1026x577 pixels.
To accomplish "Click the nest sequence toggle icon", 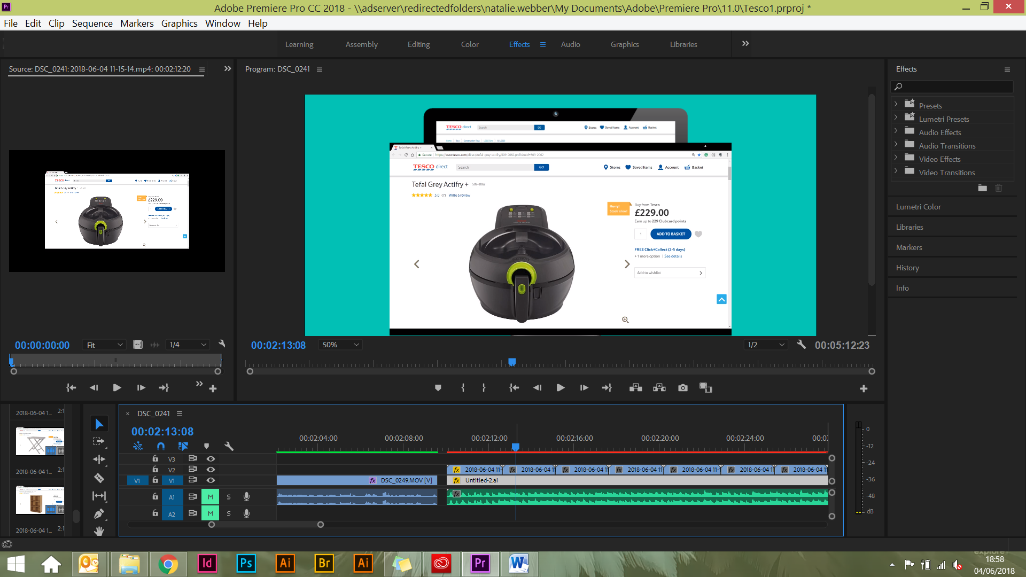I will (138, 446).
